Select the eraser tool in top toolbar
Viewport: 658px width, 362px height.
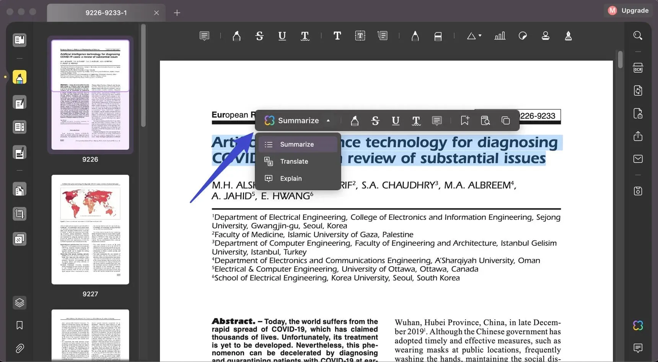click(x=438, y=36)
